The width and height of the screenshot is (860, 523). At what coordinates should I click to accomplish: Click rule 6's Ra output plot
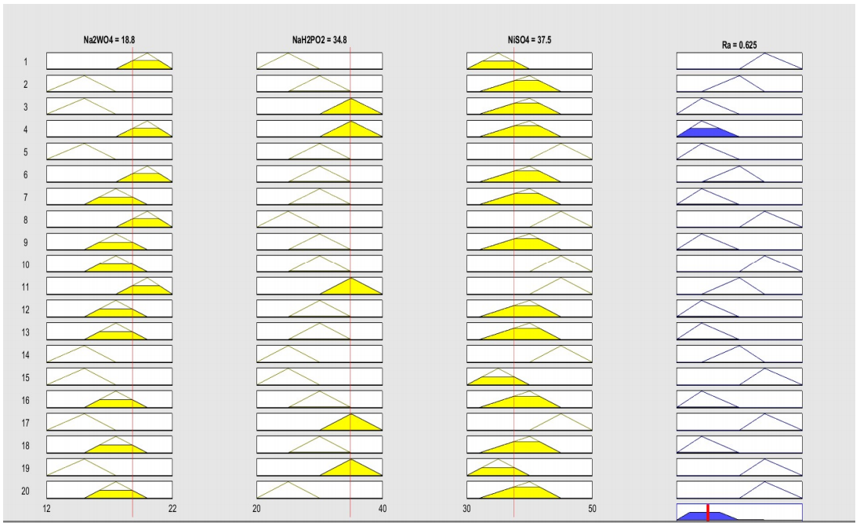click(x=739, y=174)
